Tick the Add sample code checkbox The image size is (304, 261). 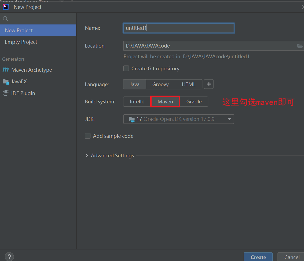click(88, 136)
